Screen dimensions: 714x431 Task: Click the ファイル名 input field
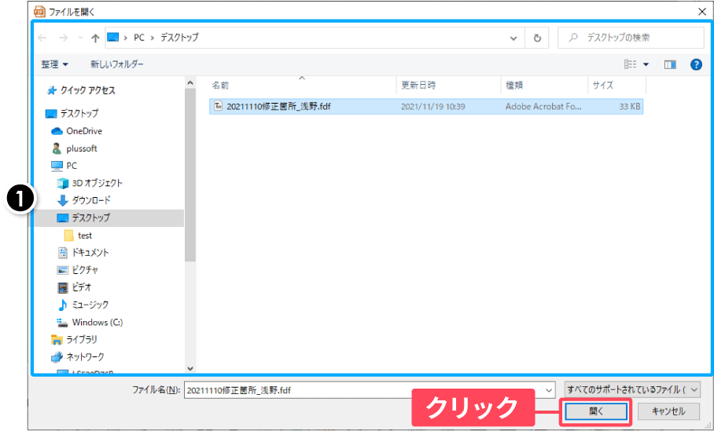click(x=364, y=390)
